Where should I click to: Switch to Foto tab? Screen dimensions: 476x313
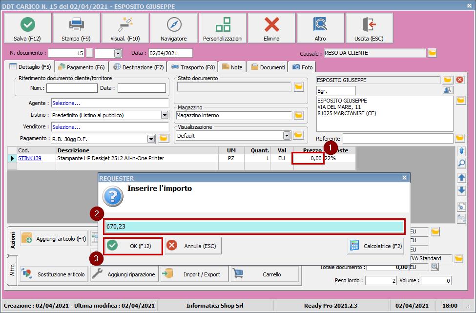302,67
